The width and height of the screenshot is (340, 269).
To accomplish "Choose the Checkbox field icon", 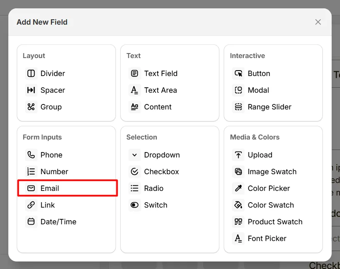I will [x=134, y=172].
